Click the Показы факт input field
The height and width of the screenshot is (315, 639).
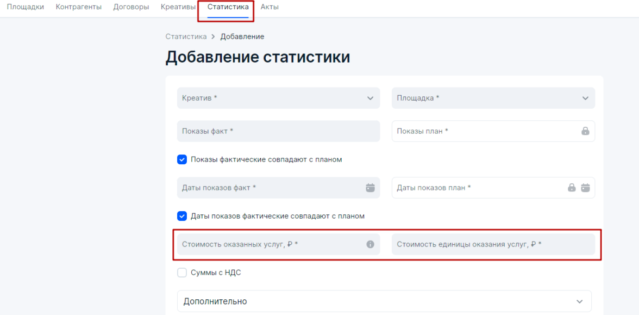(278, 131)
